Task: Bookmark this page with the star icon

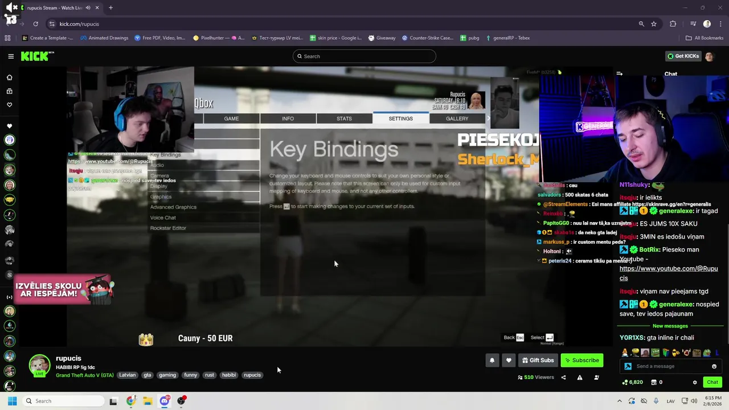Action: pos(654,24)
